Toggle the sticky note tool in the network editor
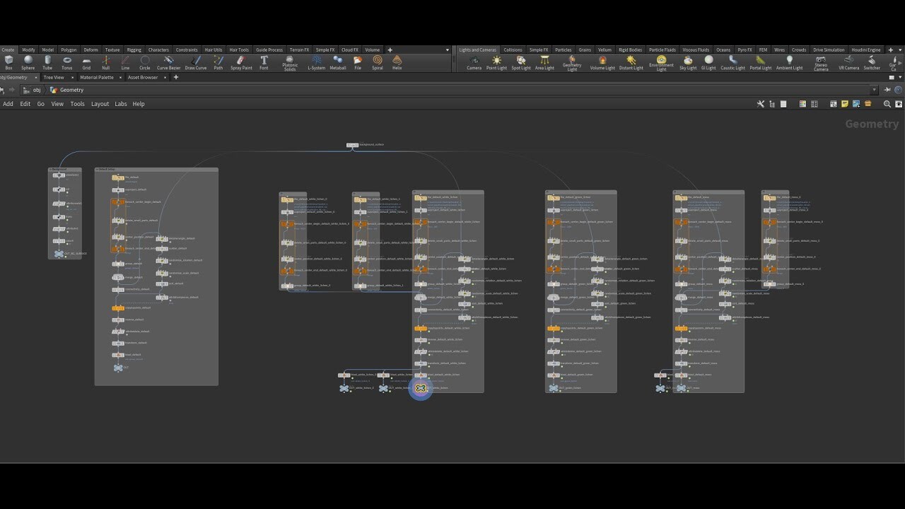The height and width of the screenshot is (509, 905). coord(845,104)
